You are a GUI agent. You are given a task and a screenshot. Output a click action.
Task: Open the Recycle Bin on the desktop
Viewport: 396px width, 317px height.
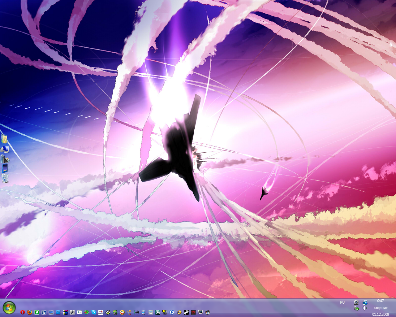[5, 178]
